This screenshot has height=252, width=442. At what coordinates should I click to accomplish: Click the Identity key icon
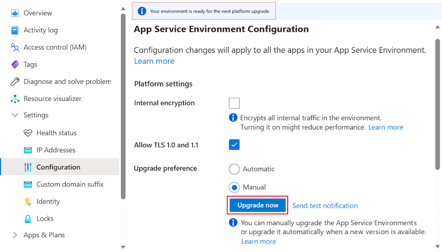28,201
